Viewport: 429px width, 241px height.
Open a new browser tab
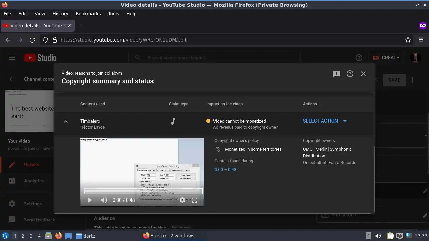click(82, 26)
